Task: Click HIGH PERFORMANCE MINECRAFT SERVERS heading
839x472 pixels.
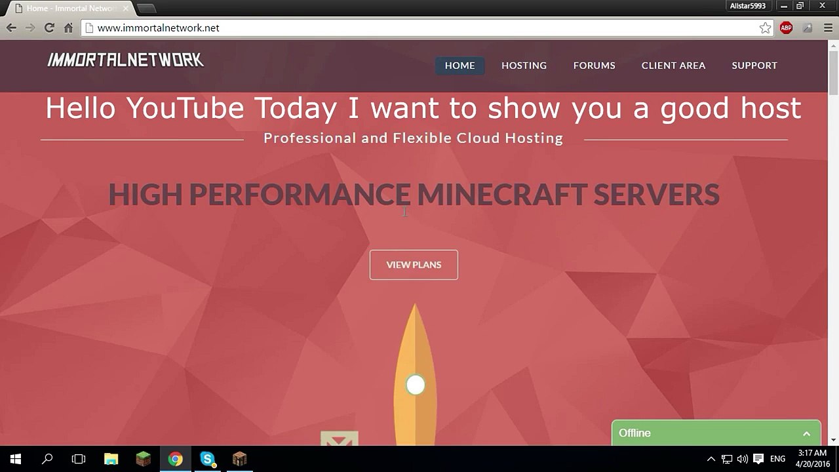Action: [x=414, y=195]
